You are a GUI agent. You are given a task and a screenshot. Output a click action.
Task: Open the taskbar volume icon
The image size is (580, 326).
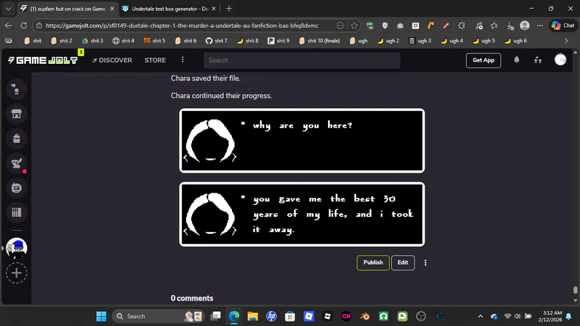click(517, 316)
